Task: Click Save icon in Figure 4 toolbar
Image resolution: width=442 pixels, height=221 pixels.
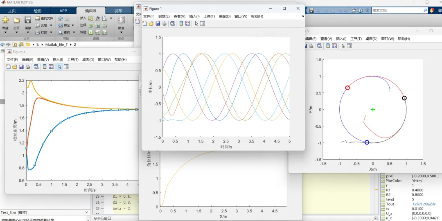Action: pyautogui.click(x=21, y=67)
